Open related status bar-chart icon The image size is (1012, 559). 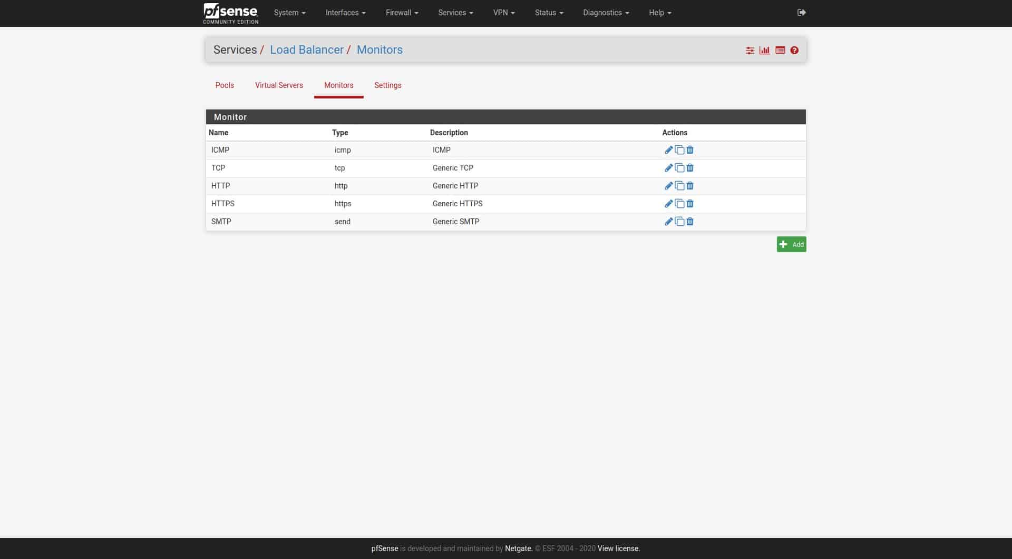pos(764,51)
